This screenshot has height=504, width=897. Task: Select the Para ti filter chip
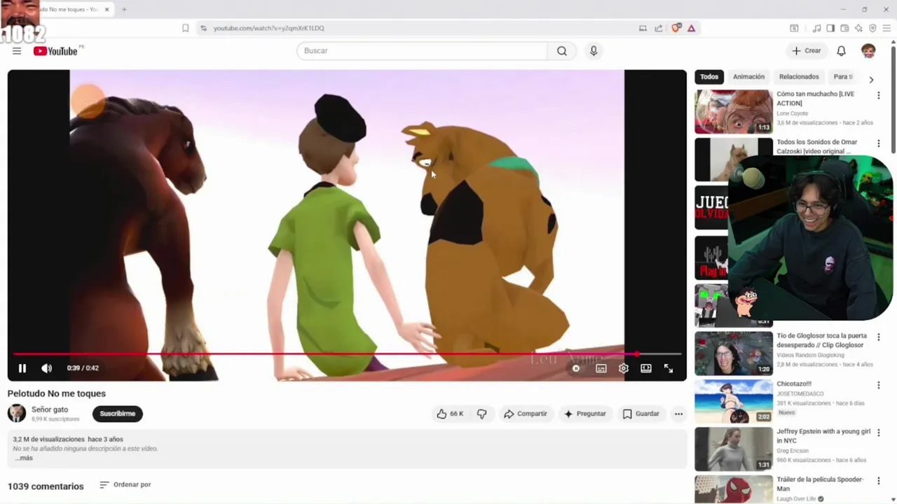[x=843, y=77]
